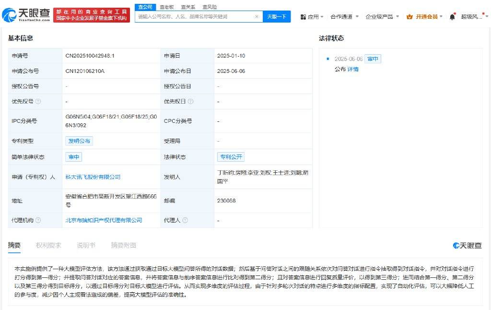Select application date 2025-01-10
Viewport: 491px width, 310px height.
pyautogui.click(x=231, y=56)
